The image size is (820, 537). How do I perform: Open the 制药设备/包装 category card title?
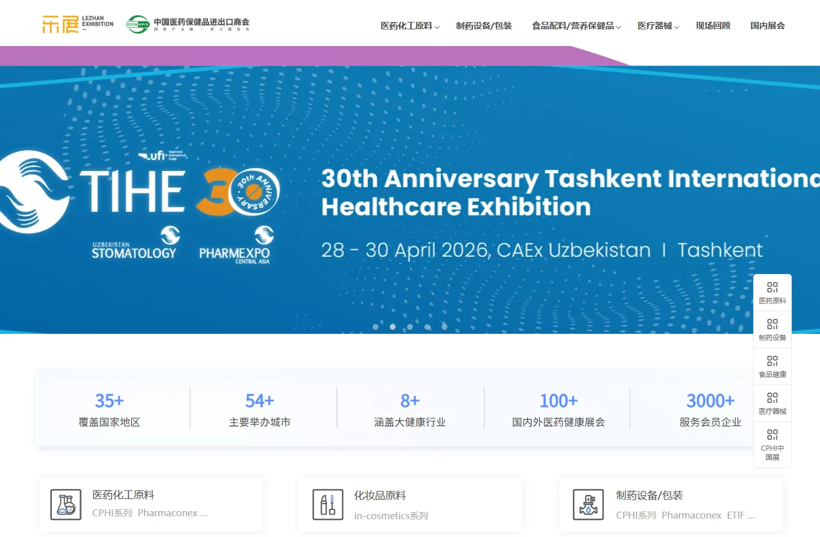pos(650,496)
